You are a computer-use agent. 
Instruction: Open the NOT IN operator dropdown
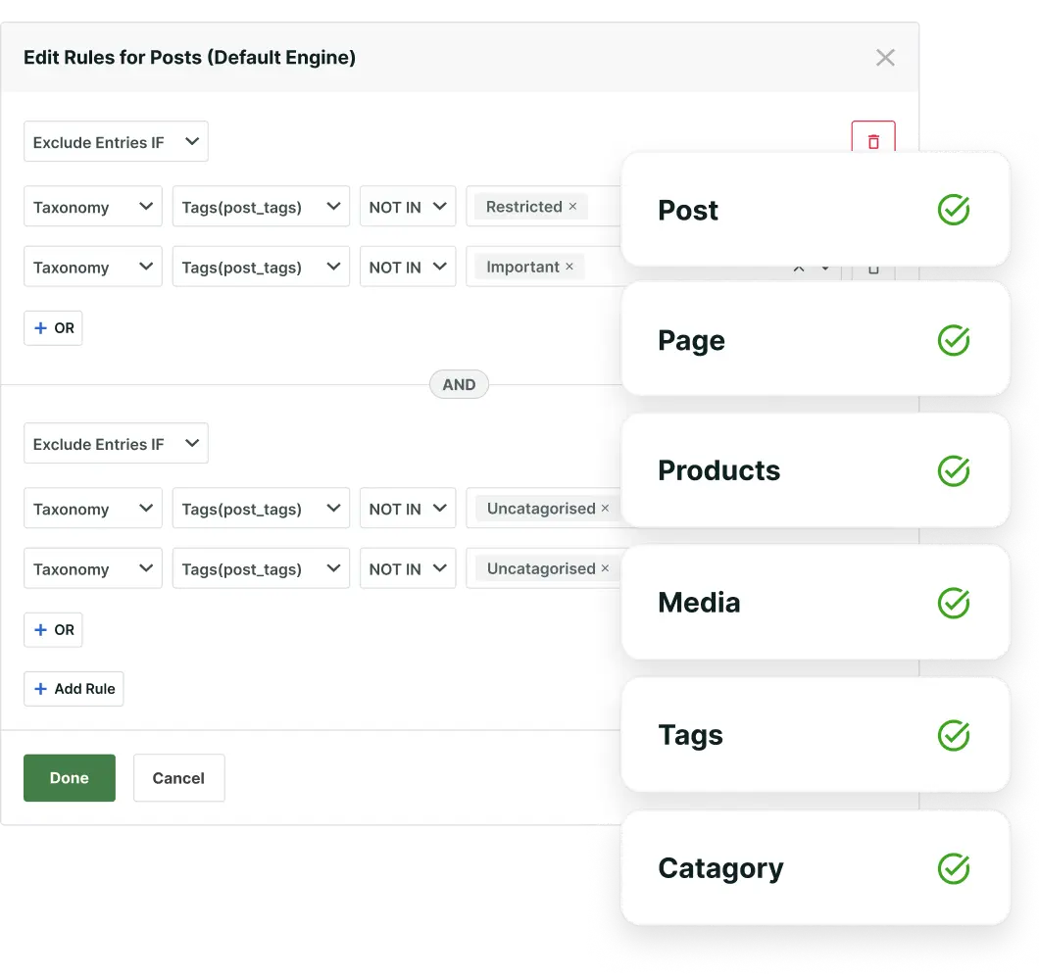pos(407,207)
